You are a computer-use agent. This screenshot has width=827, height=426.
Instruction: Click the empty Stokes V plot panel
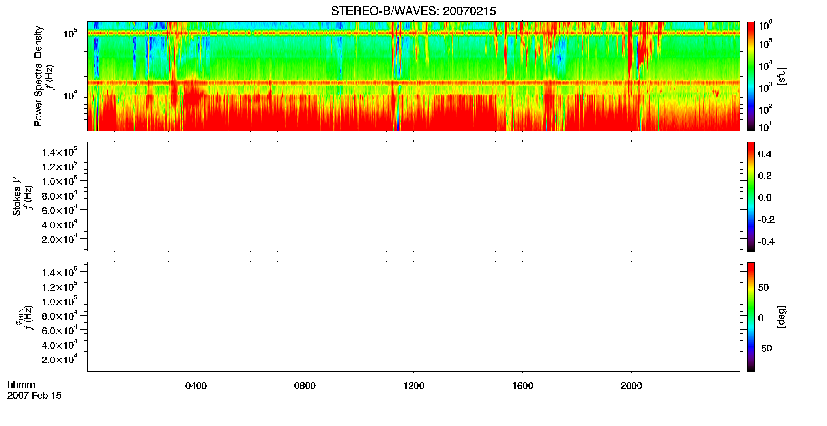coord(413,196)
